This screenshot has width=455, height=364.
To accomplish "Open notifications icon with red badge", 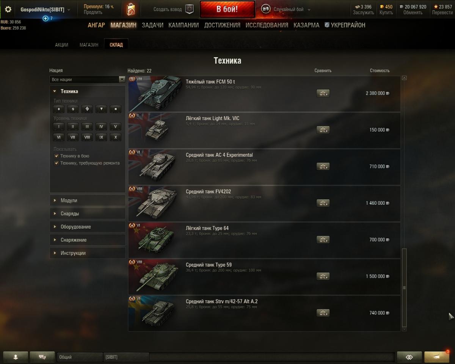I will pyautogui.click(x=437, y=357).
